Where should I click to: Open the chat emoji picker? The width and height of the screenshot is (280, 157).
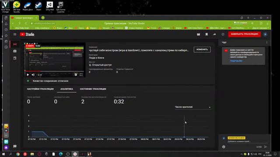click(x=224, y=147)
